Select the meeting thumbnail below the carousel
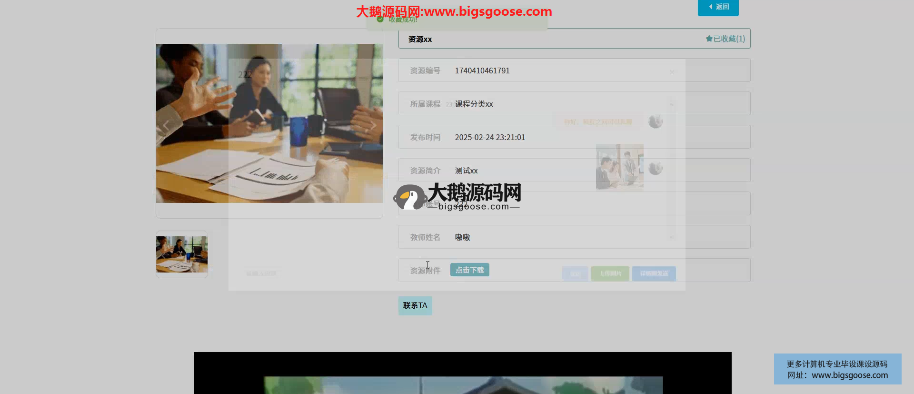 click(x=182, y=254)
